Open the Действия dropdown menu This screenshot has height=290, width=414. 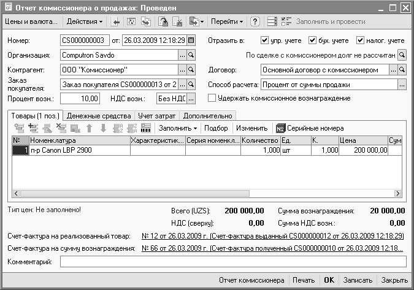coord(84,21)
